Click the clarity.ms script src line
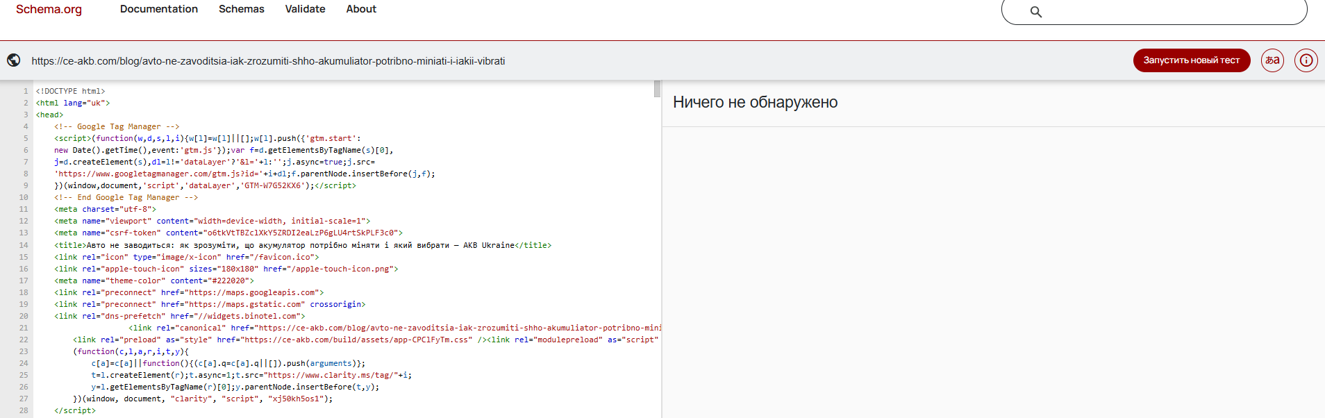1325x418 pixels. (x=251, y=375)
